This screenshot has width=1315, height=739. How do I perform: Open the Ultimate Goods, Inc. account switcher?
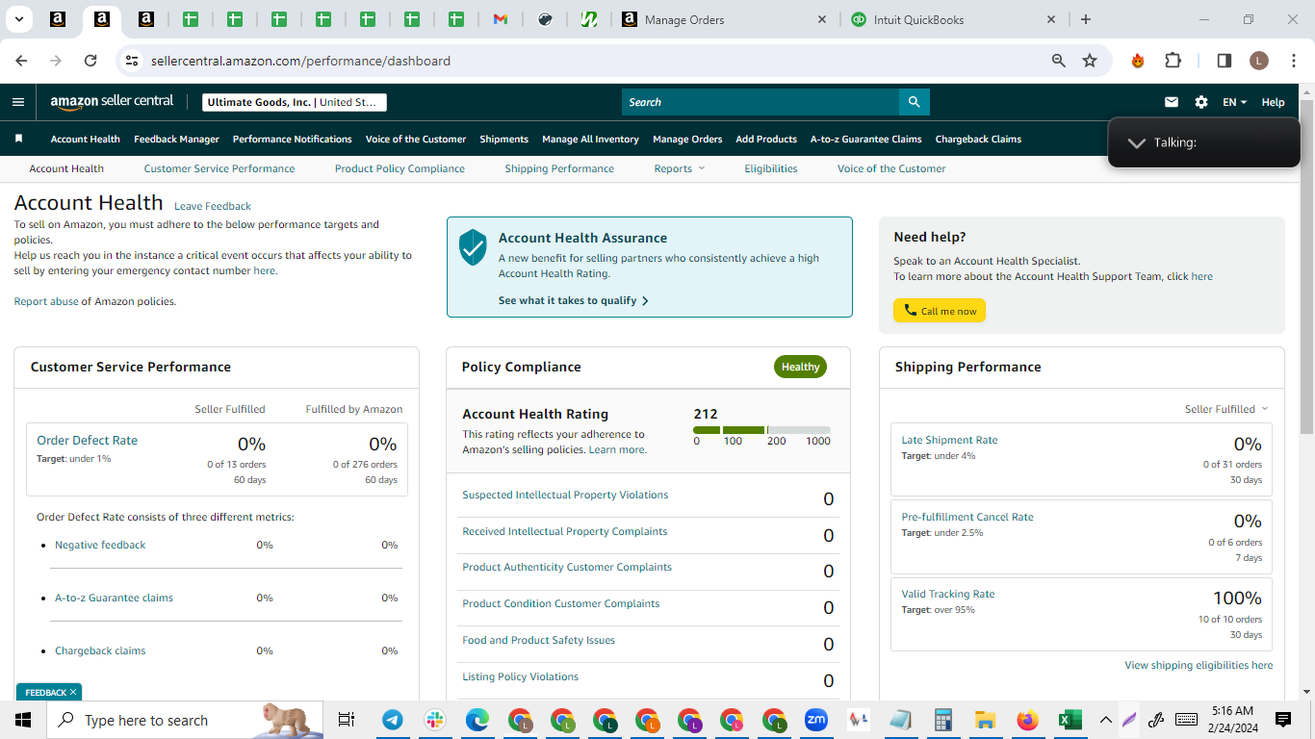[x=295, y=102]
